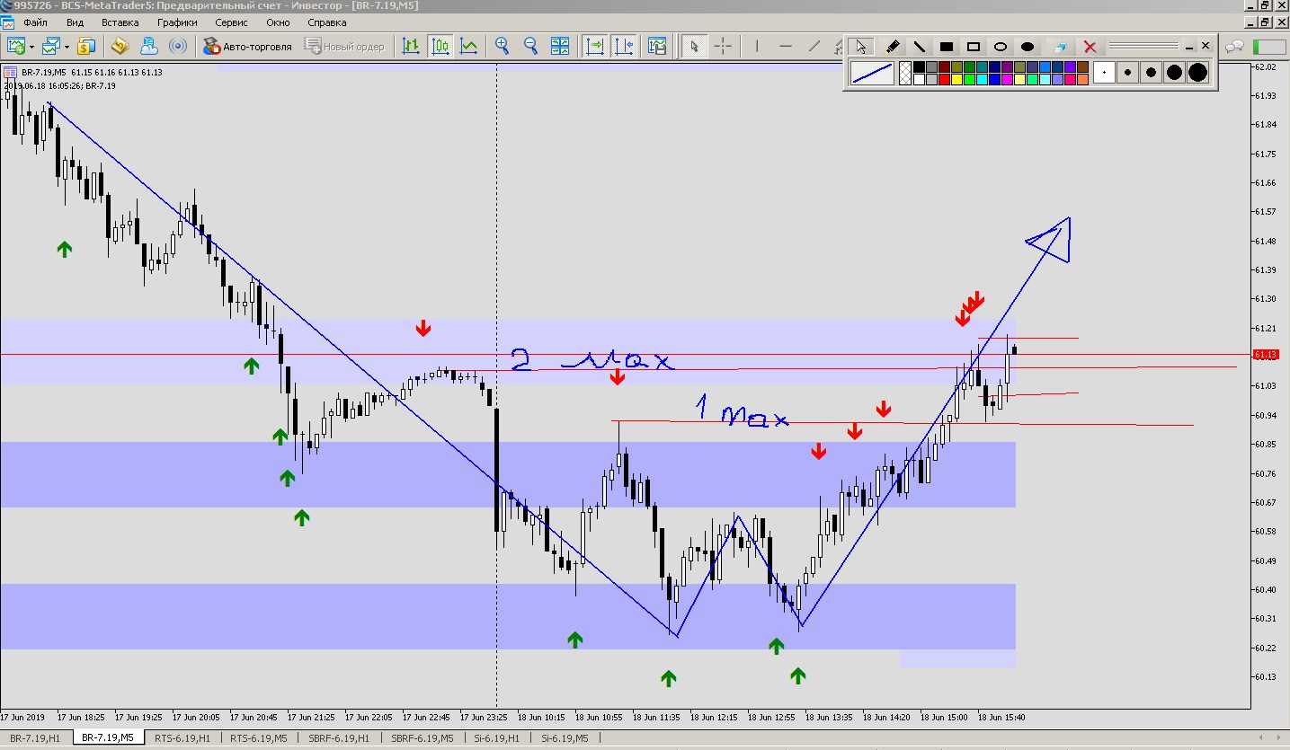1290x750 pixels.
Task: Open the Справка menu
Action: coord(326,22)
